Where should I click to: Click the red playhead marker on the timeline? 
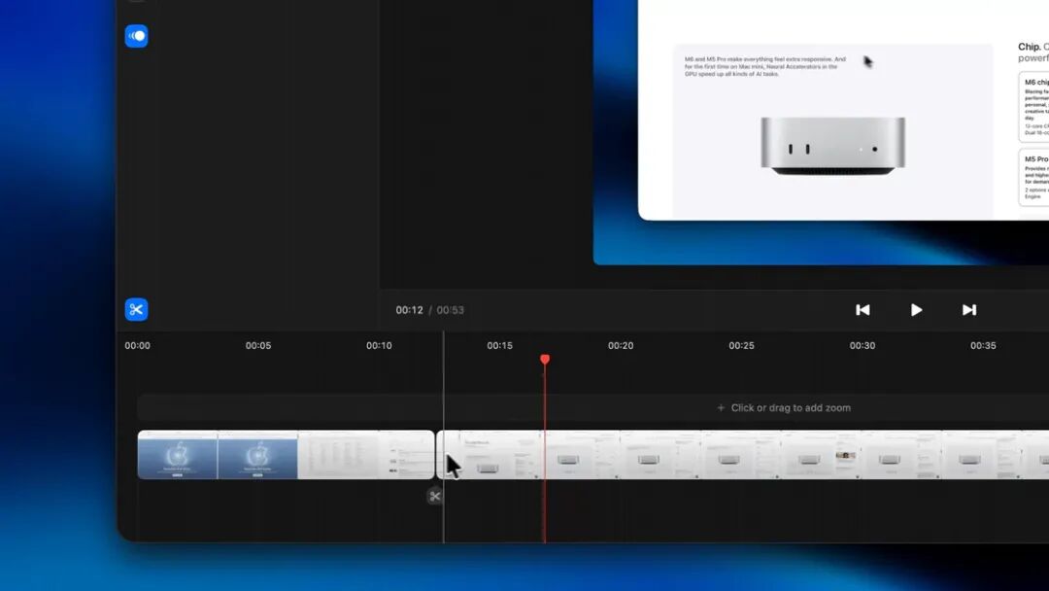(545, 360)
